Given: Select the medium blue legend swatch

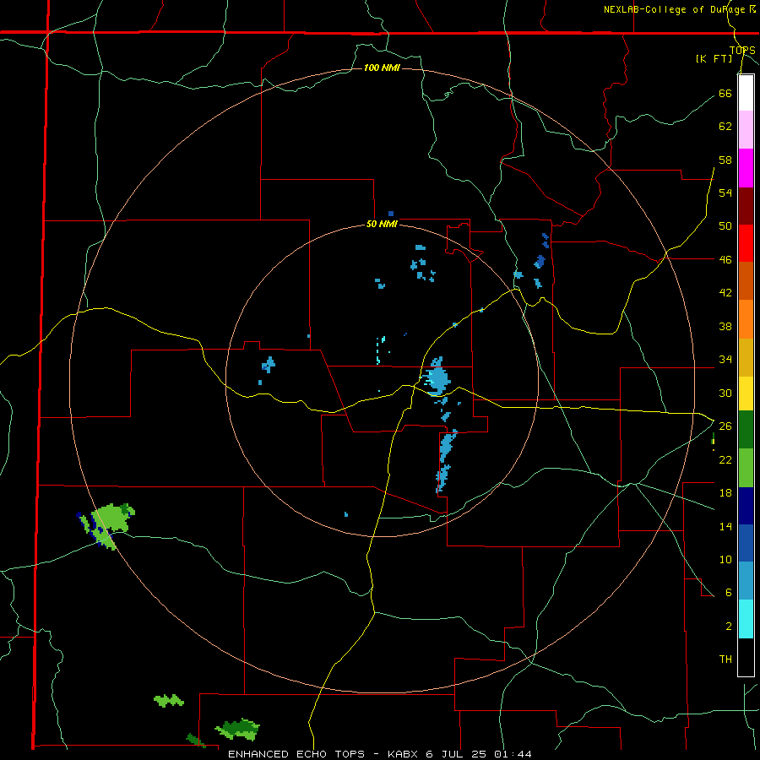Looking at the screenshot, I should [x=746, y=543].
